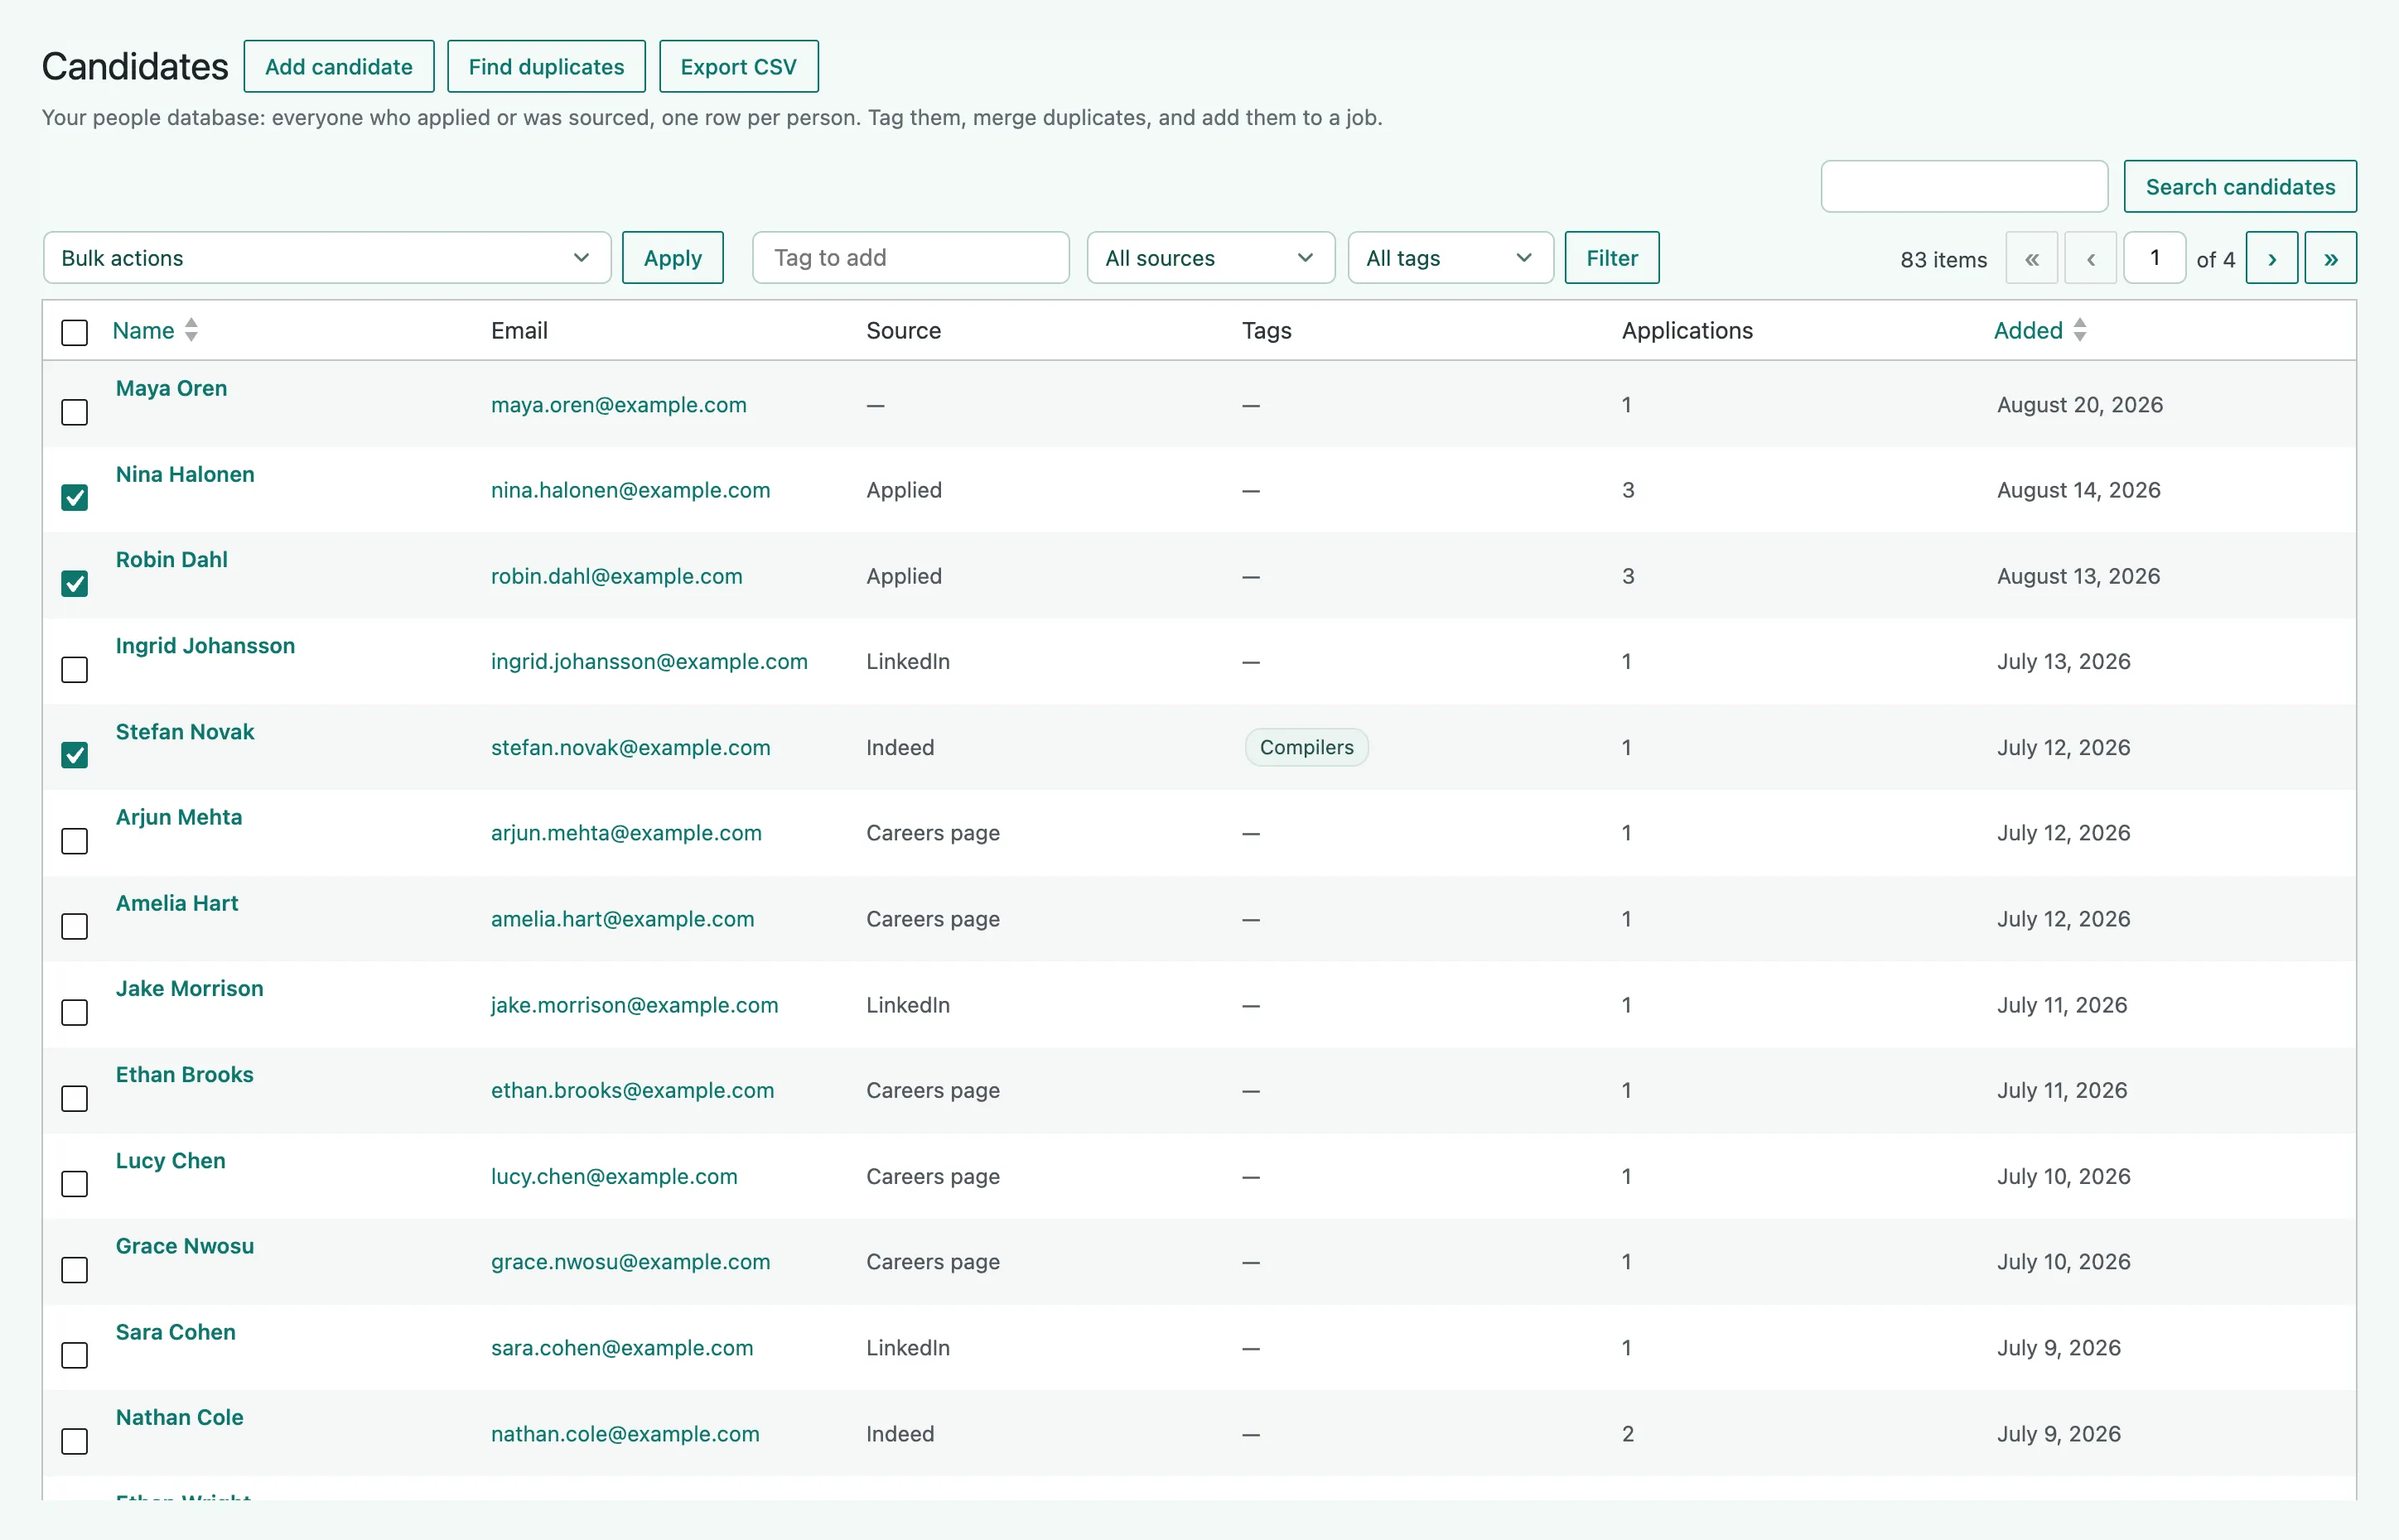Select Amelia Hart's row checkbox
This screenshot has width=2399, height=1540.
coord(75,927)
